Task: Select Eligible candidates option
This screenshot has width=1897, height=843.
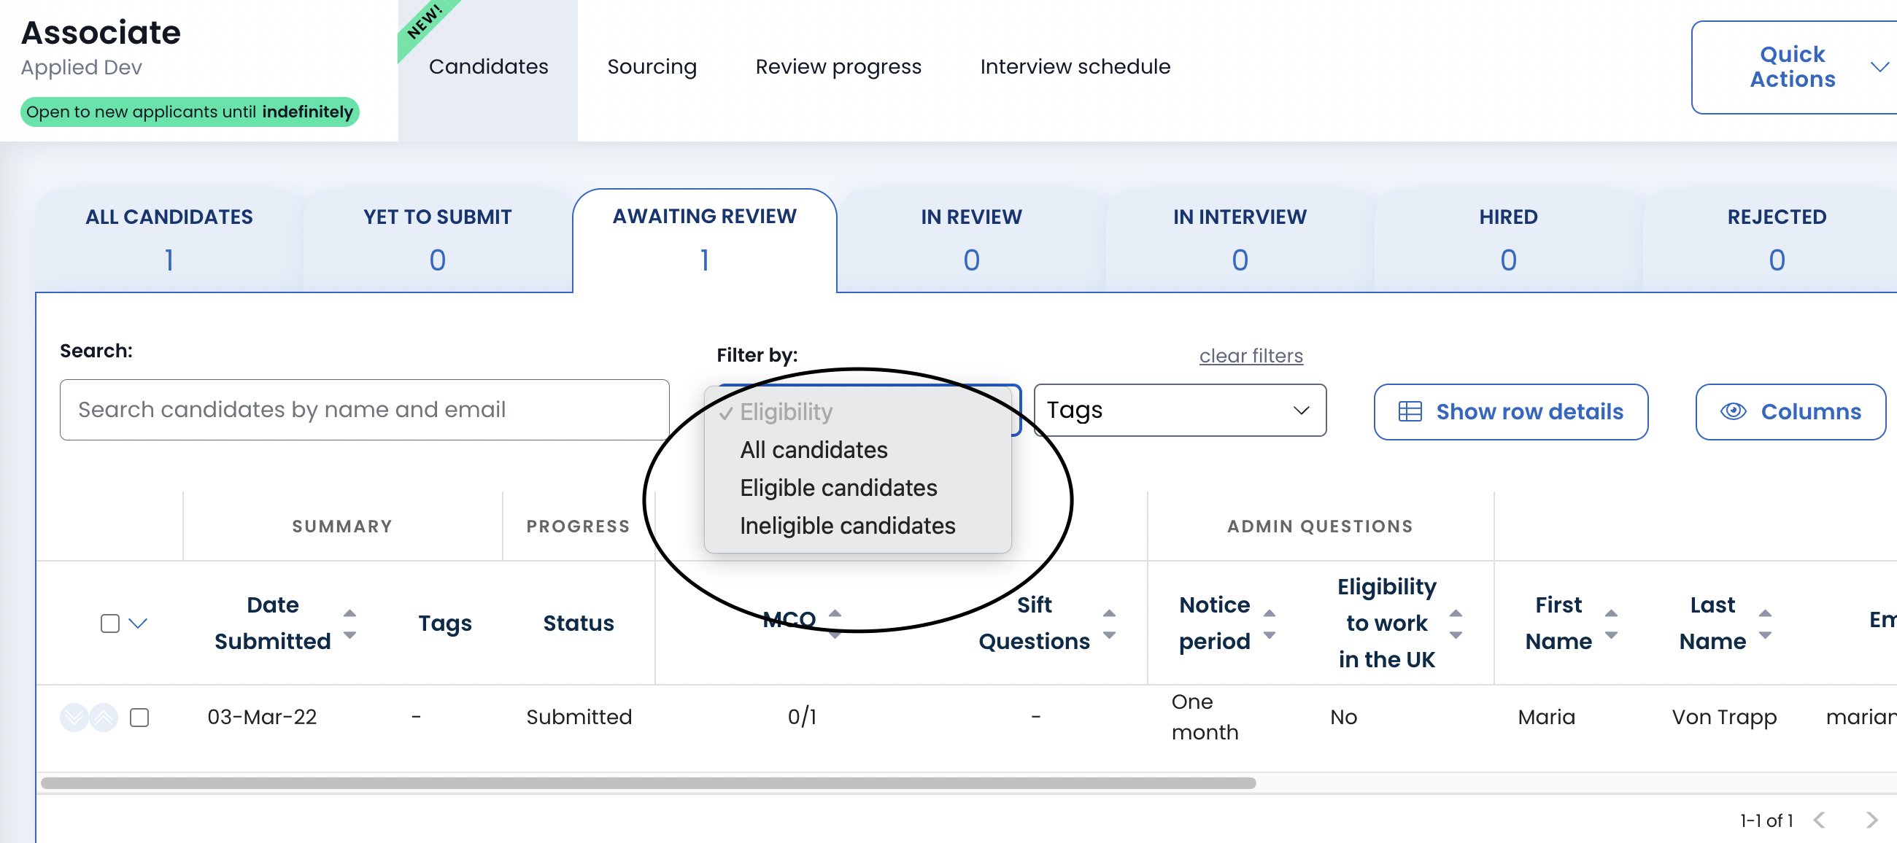Action: pos(838,487)
